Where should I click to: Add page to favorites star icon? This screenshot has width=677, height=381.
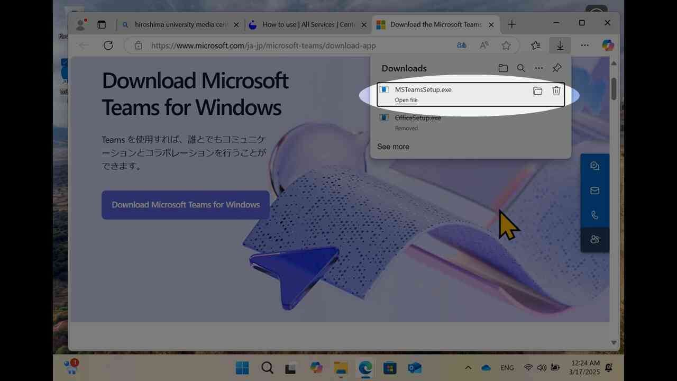506,46
